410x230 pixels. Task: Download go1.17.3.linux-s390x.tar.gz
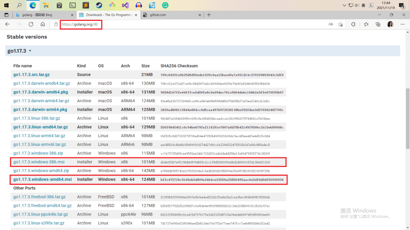click(x=39, y=223)
